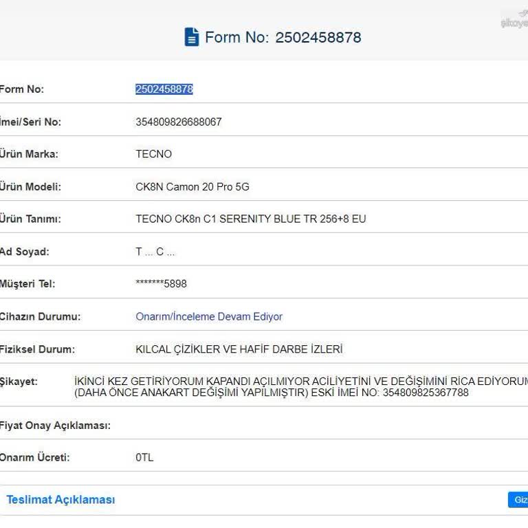Image resolution: width=528 pixels, height=528 pixels.
Task: Click the İmei/Seri No field label
Action: pos(30,122)
